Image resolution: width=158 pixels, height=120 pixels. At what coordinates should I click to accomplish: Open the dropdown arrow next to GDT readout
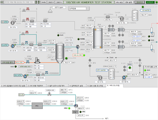[x=88, y=8]
